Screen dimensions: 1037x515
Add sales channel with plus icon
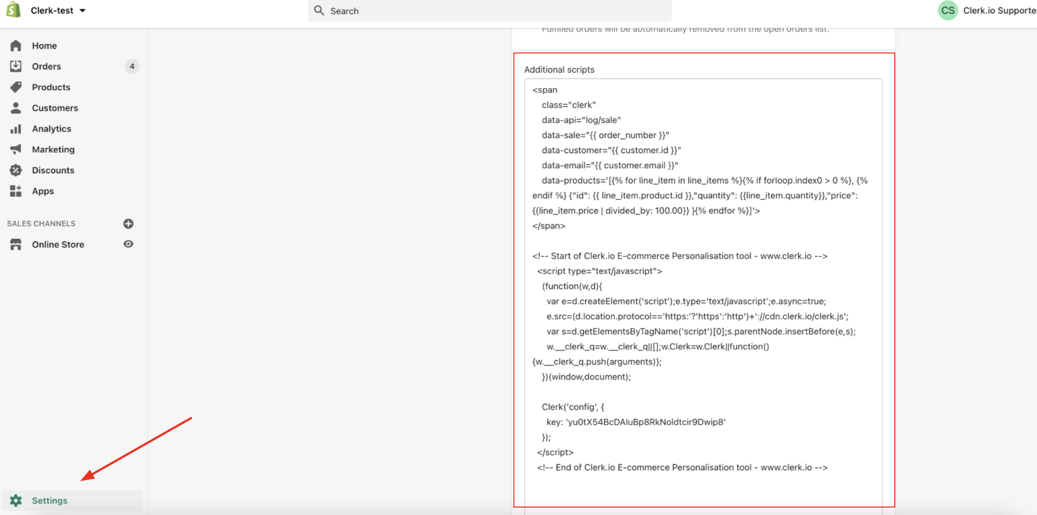click(128, 224)
